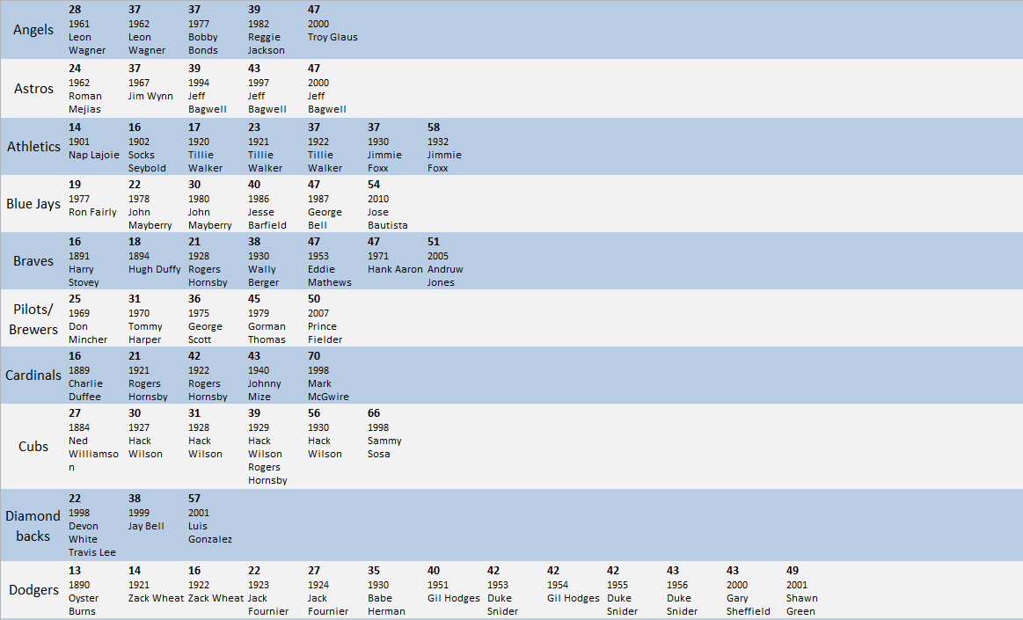Click the 1894 Hugh Duffy entry
Screen dimensions: 1023x620
click(x=155, y=256)
